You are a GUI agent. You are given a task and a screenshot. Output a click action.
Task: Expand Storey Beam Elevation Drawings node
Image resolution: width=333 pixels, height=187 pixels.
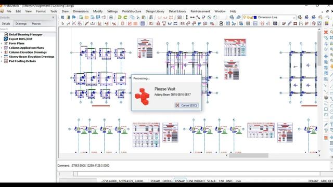[x=2, y=57]
